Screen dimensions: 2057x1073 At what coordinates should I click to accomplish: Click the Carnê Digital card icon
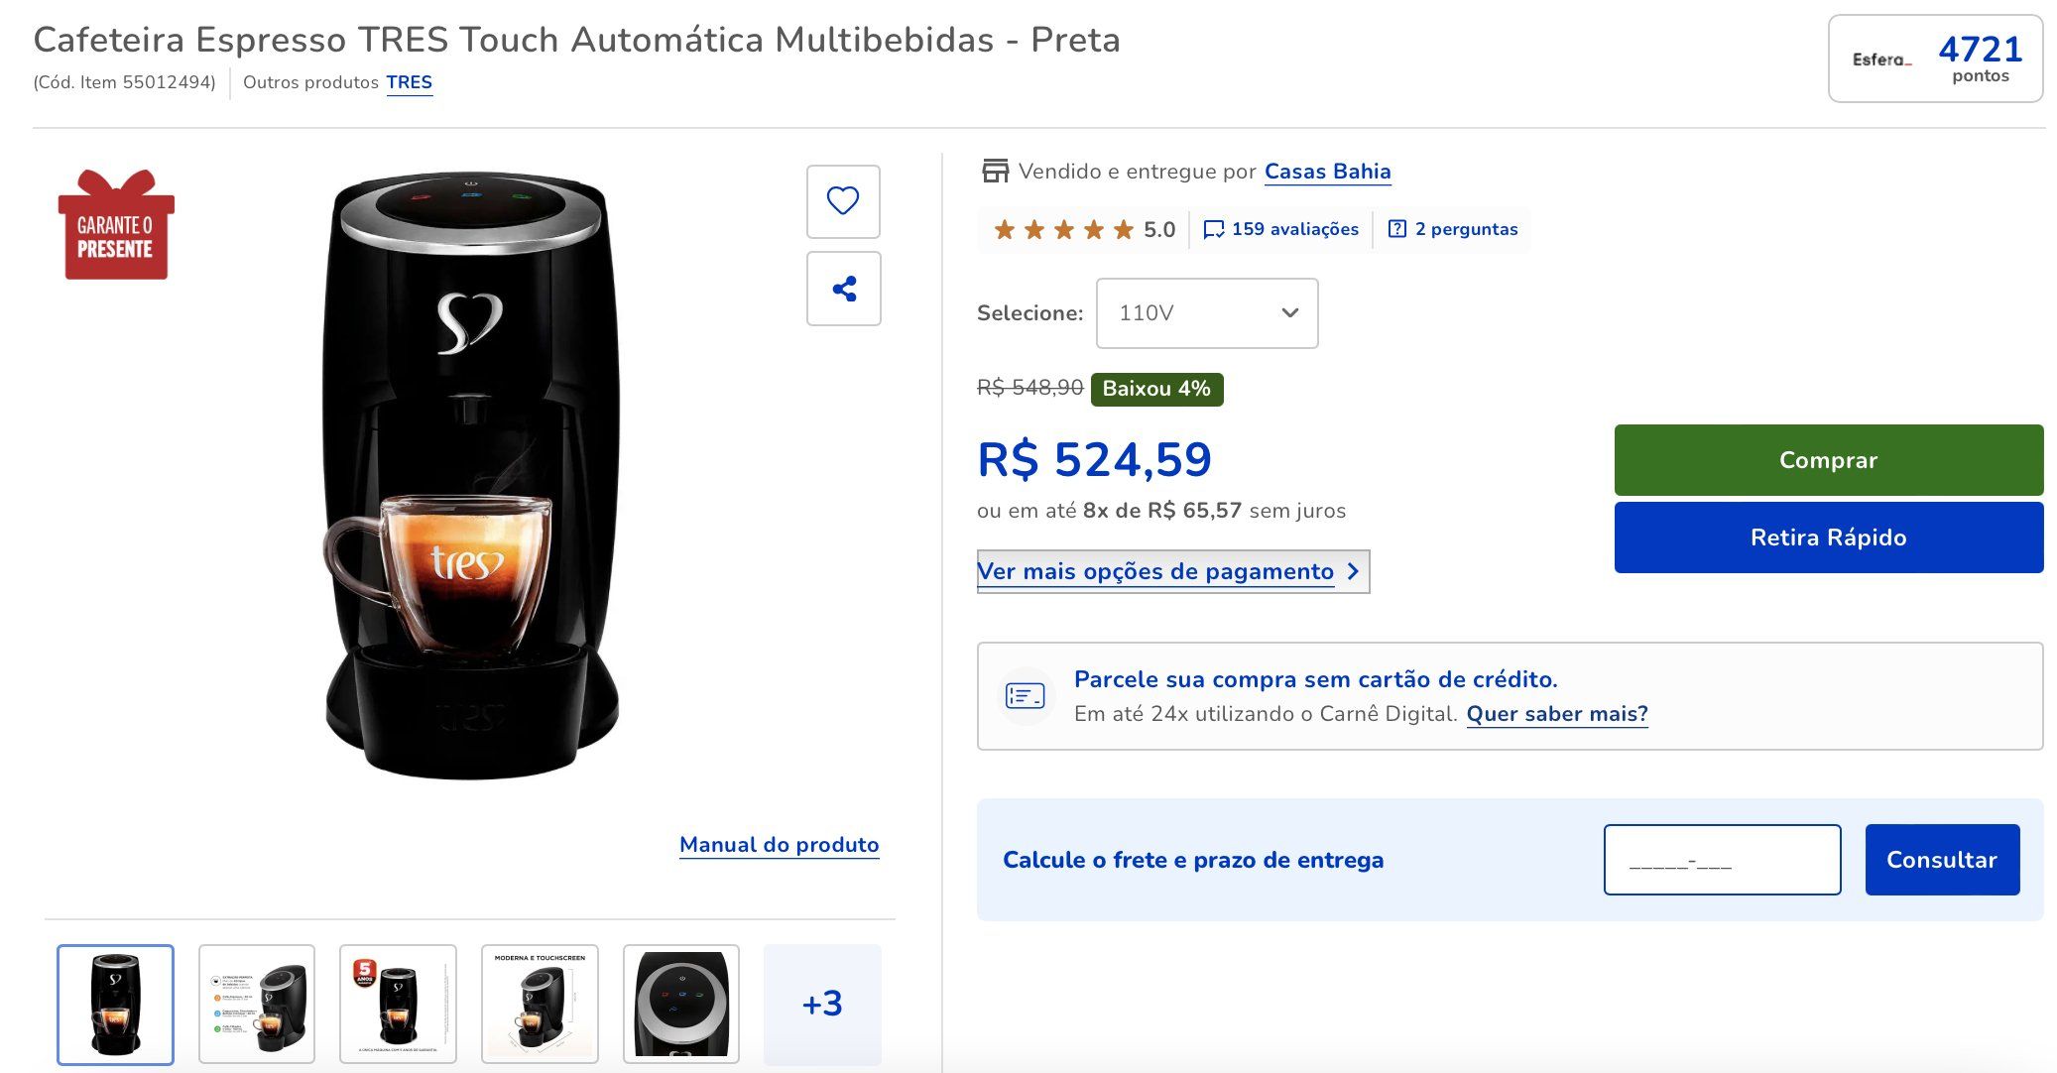(1025, 696)
